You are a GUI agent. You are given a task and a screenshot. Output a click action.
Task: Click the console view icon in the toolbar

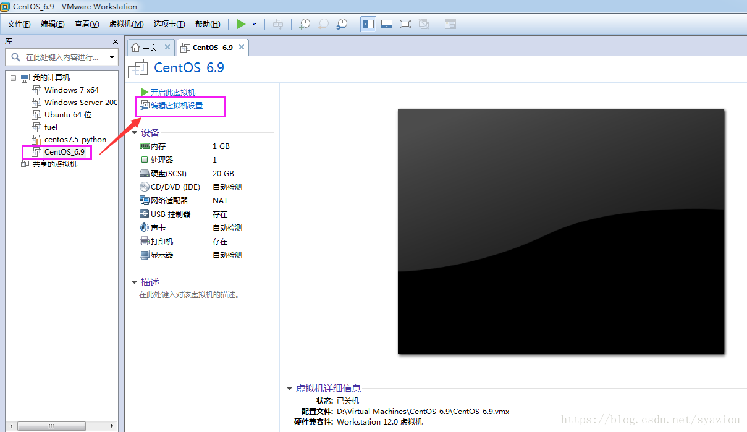[450, 24]
